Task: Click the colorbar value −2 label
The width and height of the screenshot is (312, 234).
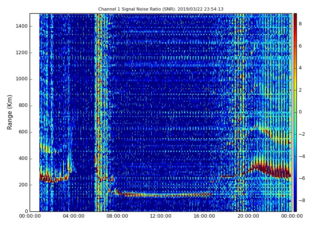Action: pos(301,134)
